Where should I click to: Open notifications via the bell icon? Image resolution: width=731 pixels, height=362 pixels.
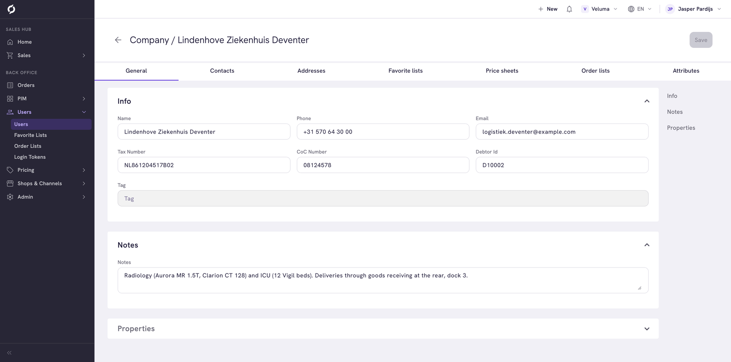[569, 9]
